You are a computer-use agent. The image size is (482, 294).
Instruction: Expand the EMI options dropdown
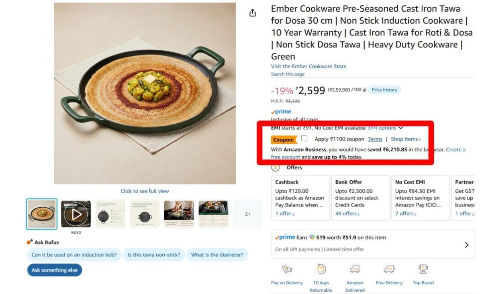tap(385, 128)
